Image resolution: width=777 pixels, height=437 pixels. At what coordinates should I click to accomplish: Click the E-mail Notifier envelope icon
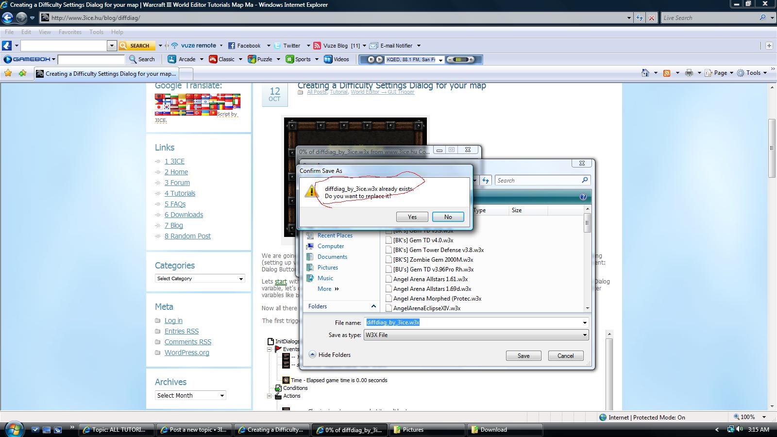pos(373,46)
